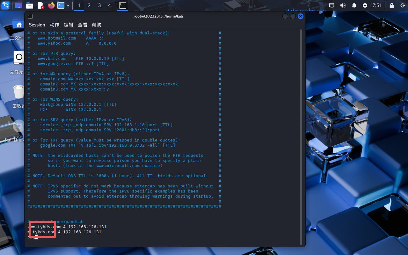Click the show desktop panel icon
Image resolution: width=408 pixels, height=255 pixels.
click(19, 5)
